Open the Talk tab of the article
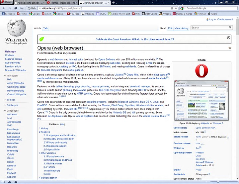 [45, 29]
